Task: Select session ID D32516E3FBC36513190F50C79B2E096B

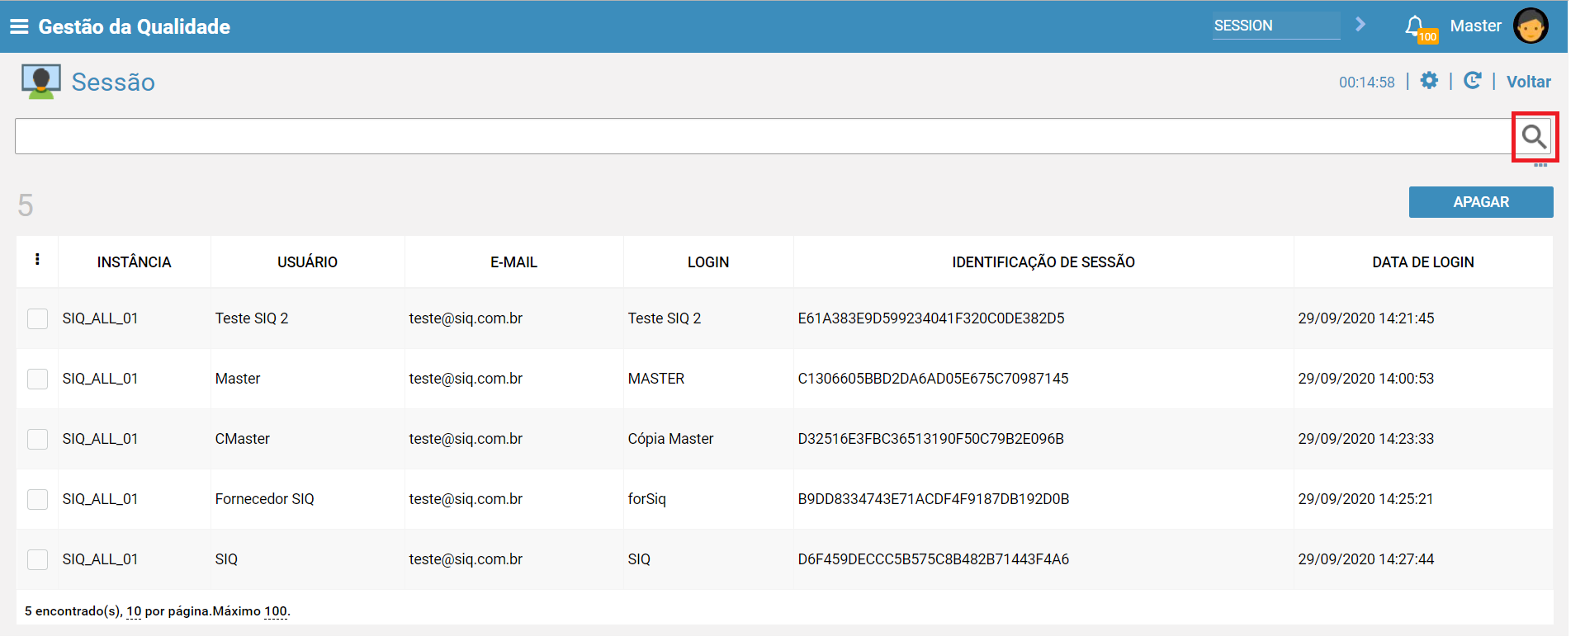Action: pyautogui.click(x=931, y=439)
